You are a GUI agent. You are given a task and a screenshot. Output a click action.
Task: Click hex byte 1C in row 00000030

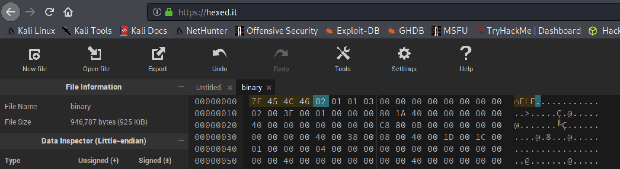point(481,137)
